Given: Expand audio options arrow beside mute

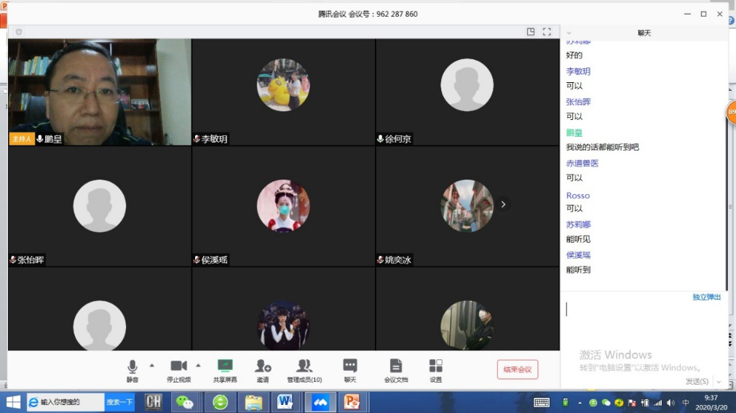Looking at the screenshot, I should [x=151, y=365].
